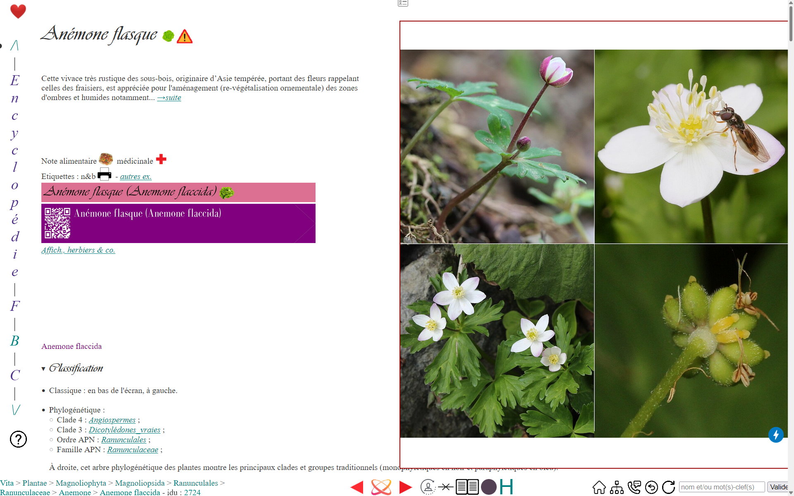Open the site map hierarchy icon
Screen dimensions: 794x496
[x=617, y=487]
